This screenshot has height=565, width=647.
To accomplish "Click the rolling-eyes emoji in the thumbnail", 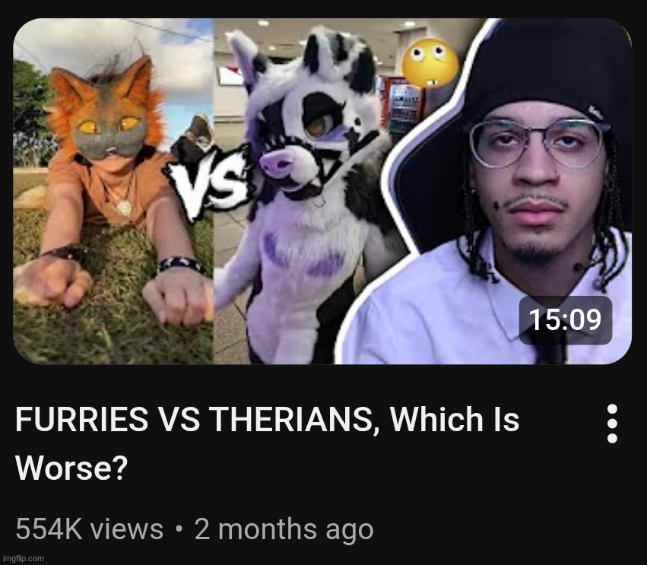I will (x=430, y=63).
